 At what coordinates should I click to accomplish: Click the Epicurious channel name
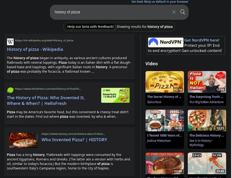point(154,102)
